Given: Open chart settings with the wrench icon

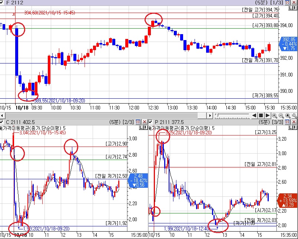Looking at the screenshot, I should (294, 115).
